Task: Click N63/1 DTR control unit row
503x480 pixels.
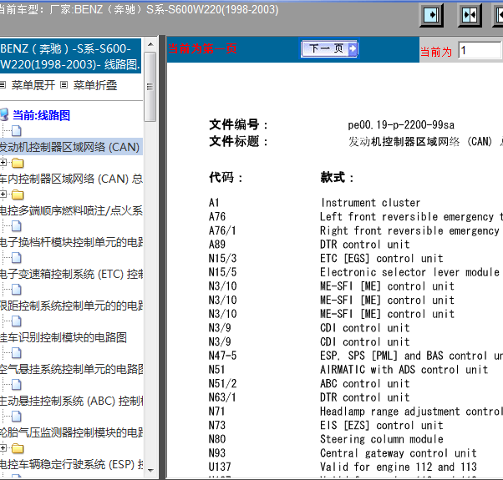Action: pos(309,397)
